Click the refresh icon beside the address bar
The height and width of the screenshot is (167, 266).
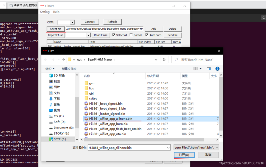pos(165,60)
